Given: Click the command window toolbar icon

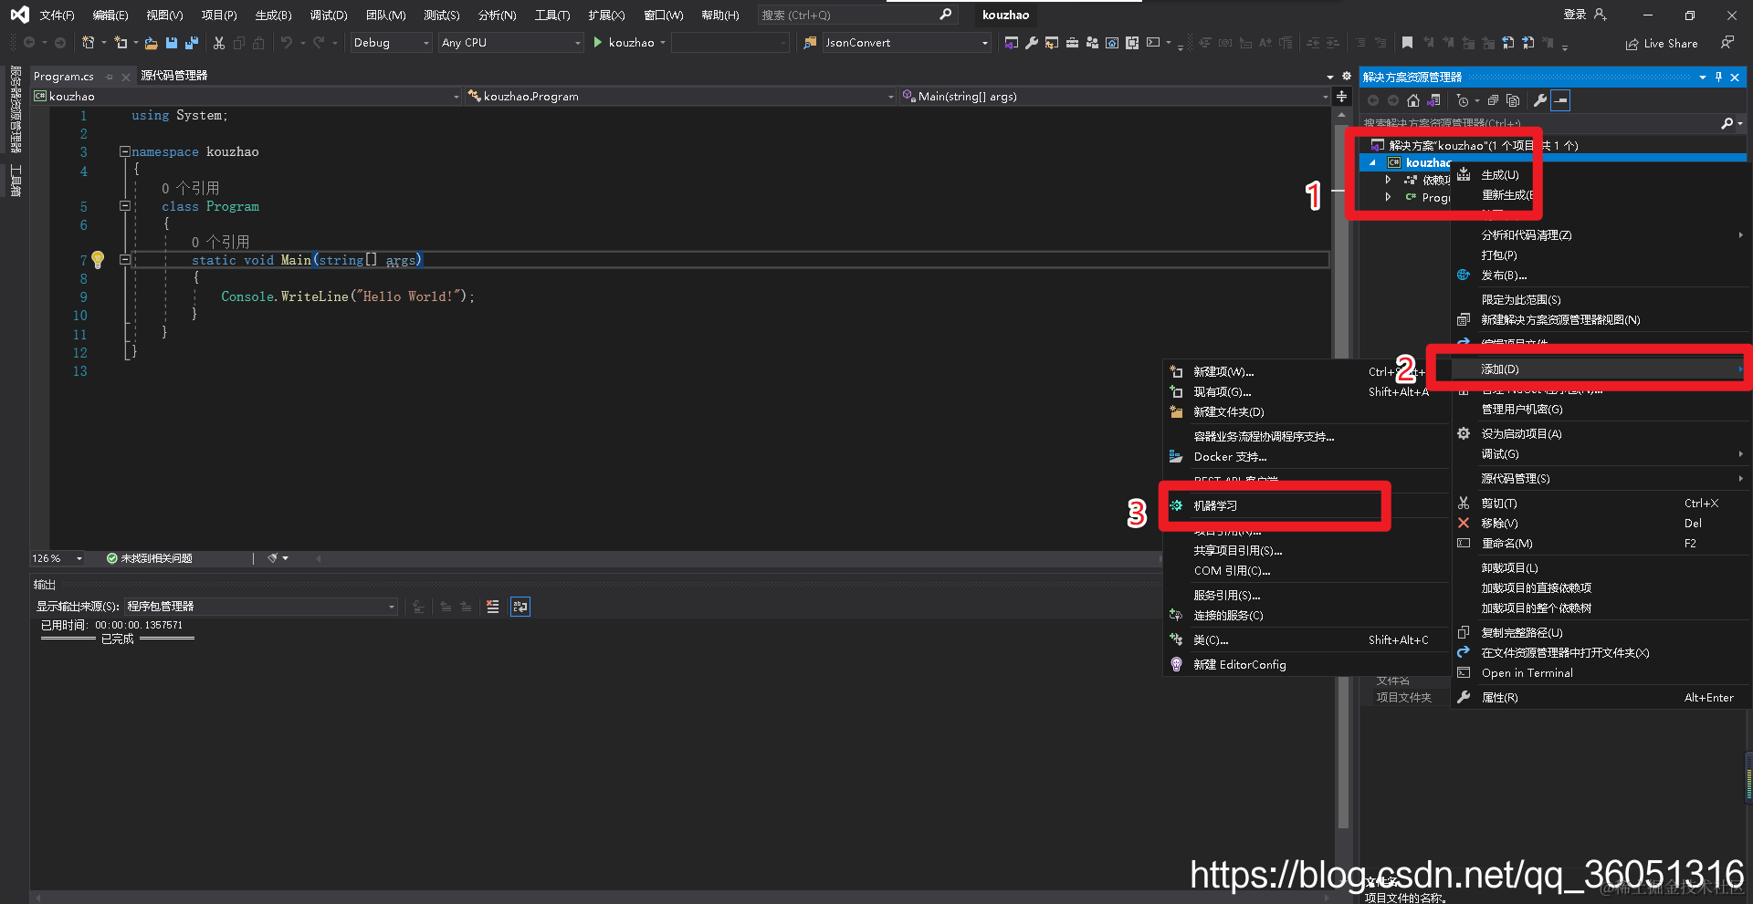Looking at the screenshot, I should tap(1153, 43).
